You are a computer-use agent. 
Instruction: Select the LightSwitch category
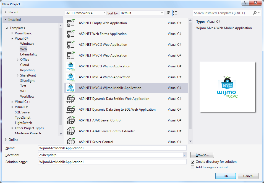[23, 123]
